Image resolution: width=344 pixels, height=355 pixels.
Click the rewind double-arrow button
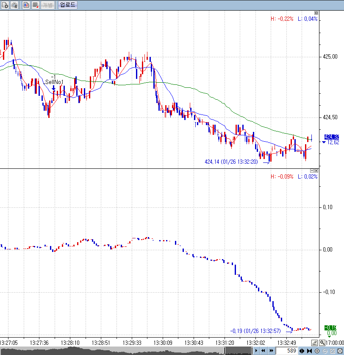263,351
